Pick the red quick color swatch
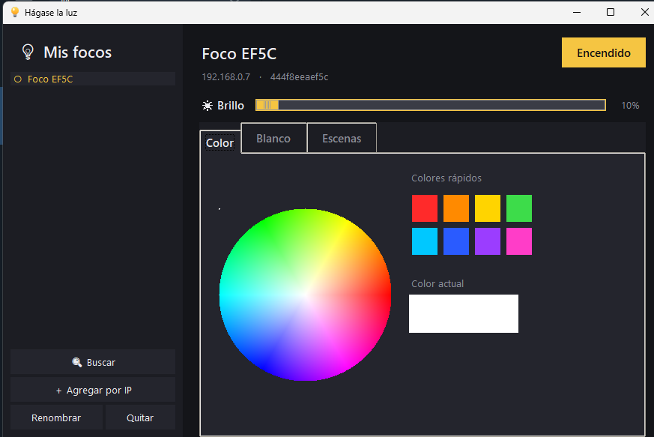The image size is (654, 437). click(425, 208)
